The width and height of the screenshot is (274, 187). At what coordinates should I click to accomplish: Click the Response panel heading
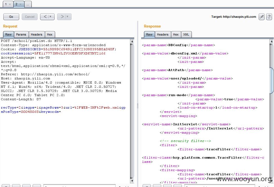point(152,26)
